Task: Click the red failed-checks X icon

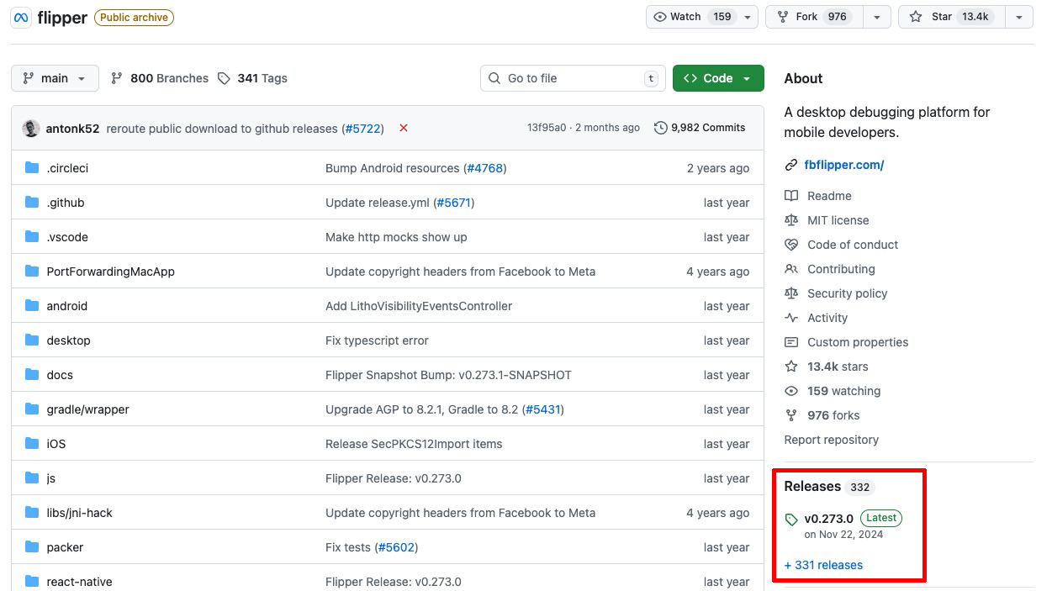Action: pos(404,128)
